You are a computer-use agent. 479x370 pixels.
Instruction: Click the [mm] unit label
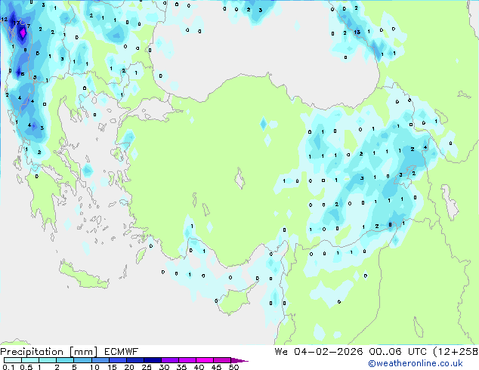83,352
